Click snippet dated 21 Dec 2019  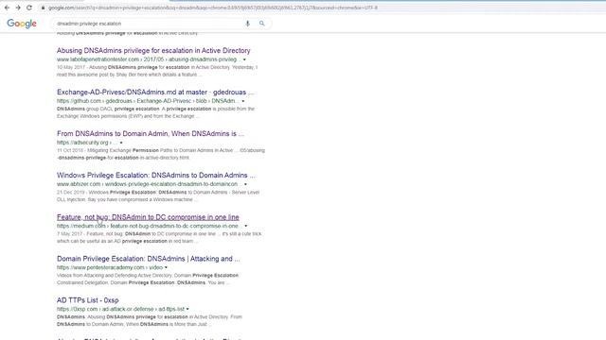click(x=158, y=195)
